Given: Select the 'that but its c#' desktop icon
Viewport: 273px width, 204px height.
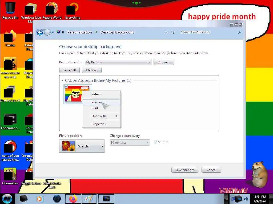Looking at the screenshot, I should [10, 94].
